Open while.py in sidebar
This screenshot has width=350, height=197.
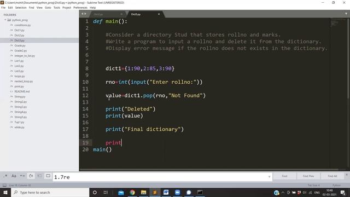(20, 128)
